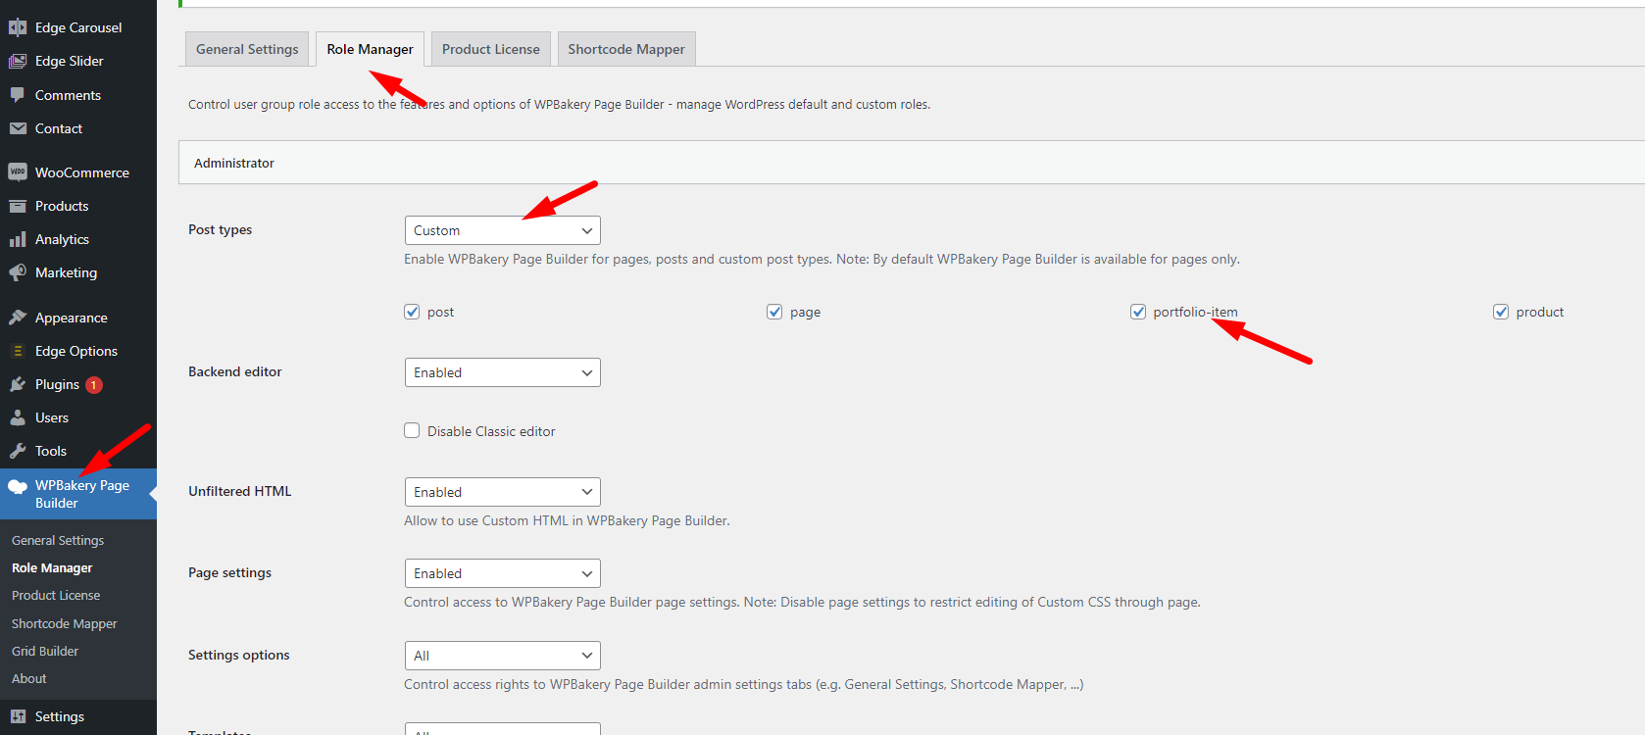The height and width of the screenshot is (735, 1645).
Task: Open the Edge Options menu item
Action: (78, 351)
